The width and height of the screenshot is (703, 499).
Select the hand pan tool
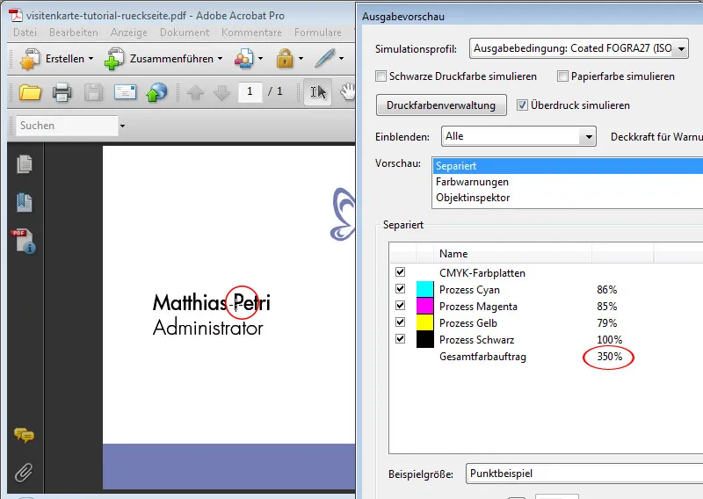pos(347,91)
